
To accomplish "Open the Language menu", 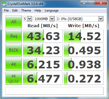I will [52, 10].
